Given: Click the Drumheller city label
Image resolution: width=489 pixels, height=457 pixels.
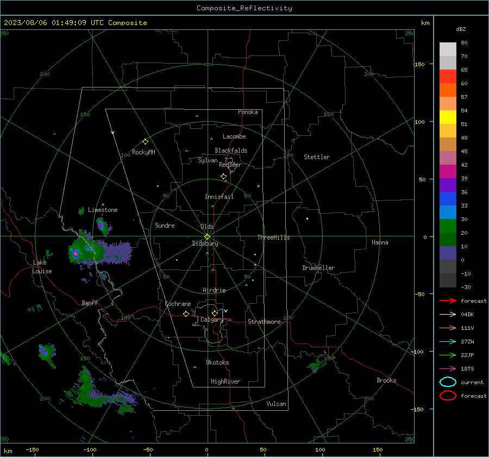Looking at the screenshot, I should point(318,268).
